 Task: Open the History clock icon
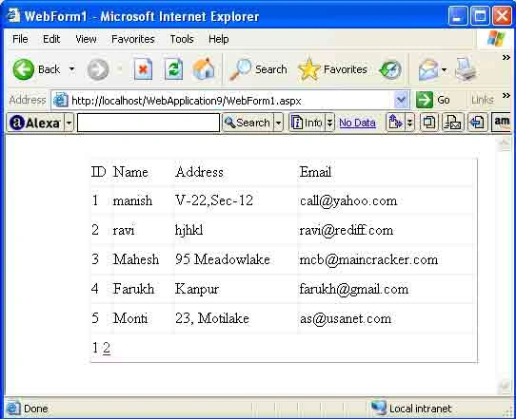(390, 69)
